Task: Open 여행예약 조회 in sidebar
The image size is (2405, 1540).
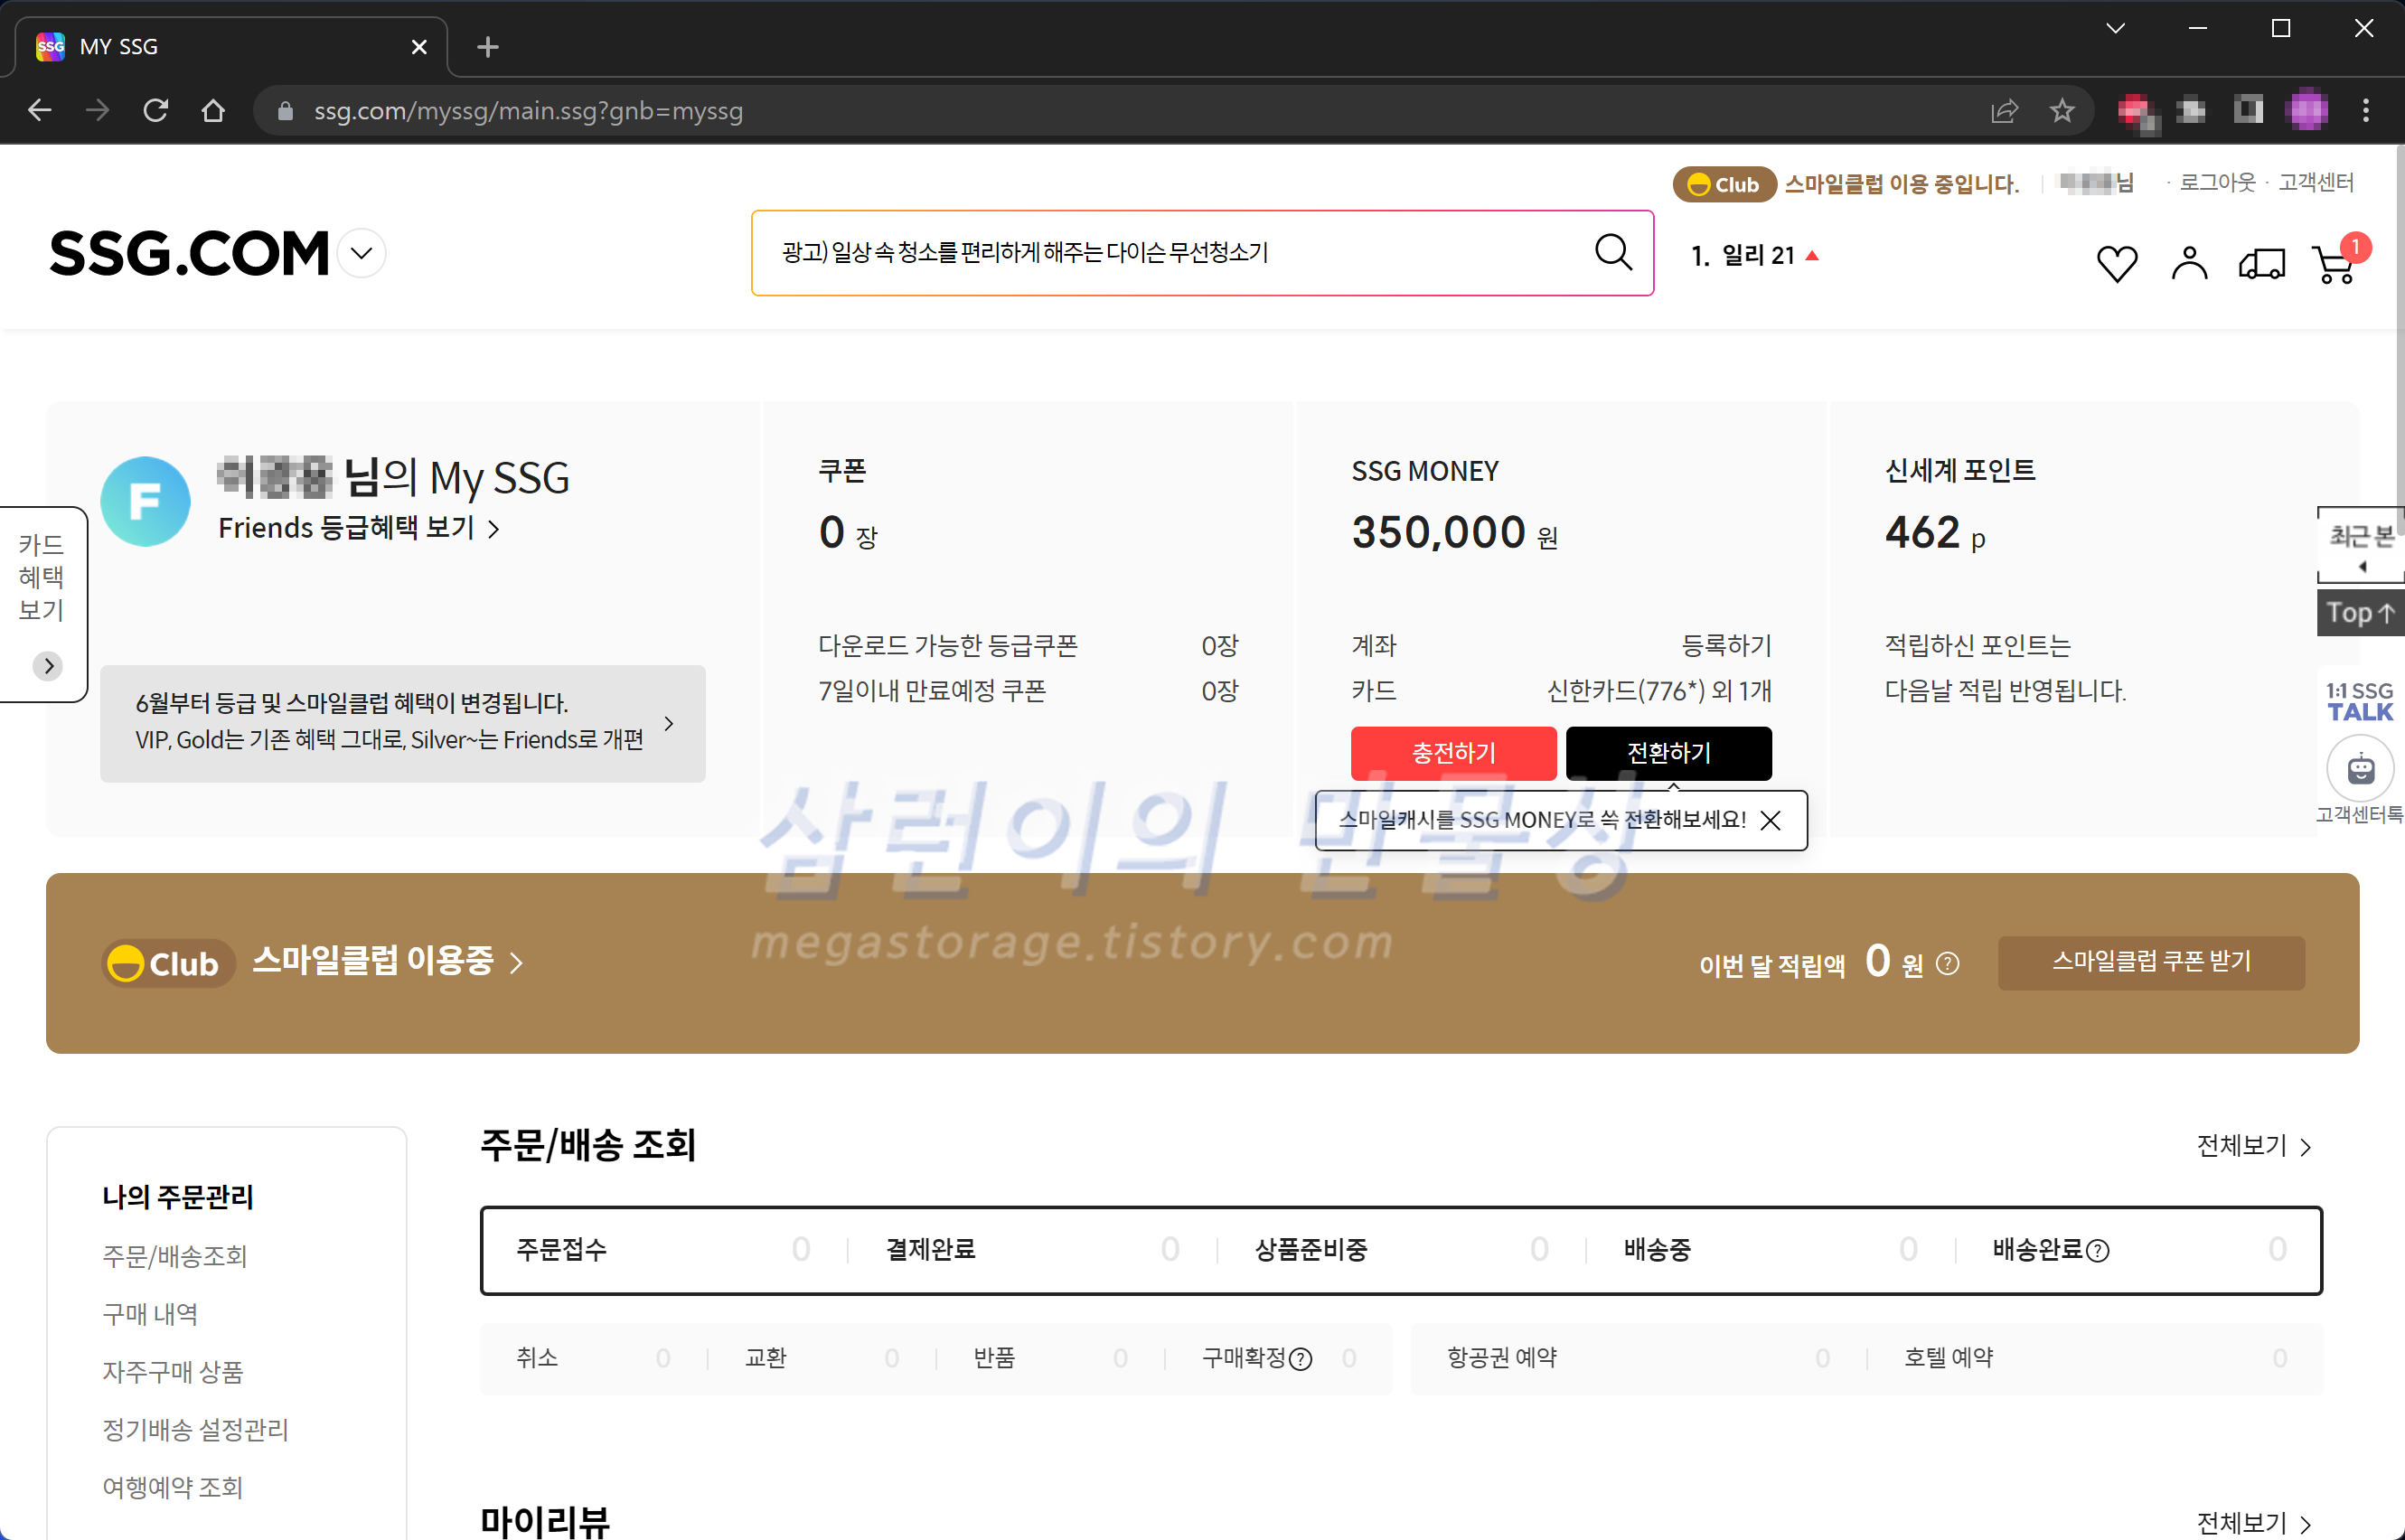Action: coord(173,1488)
